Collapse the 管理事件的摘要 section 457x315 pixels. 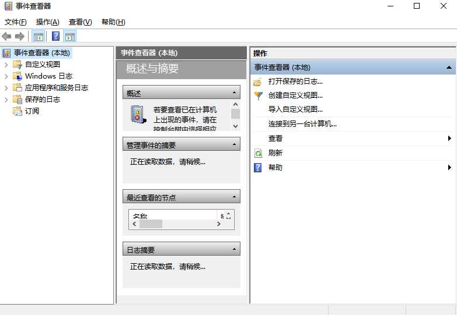coord(234,144)
